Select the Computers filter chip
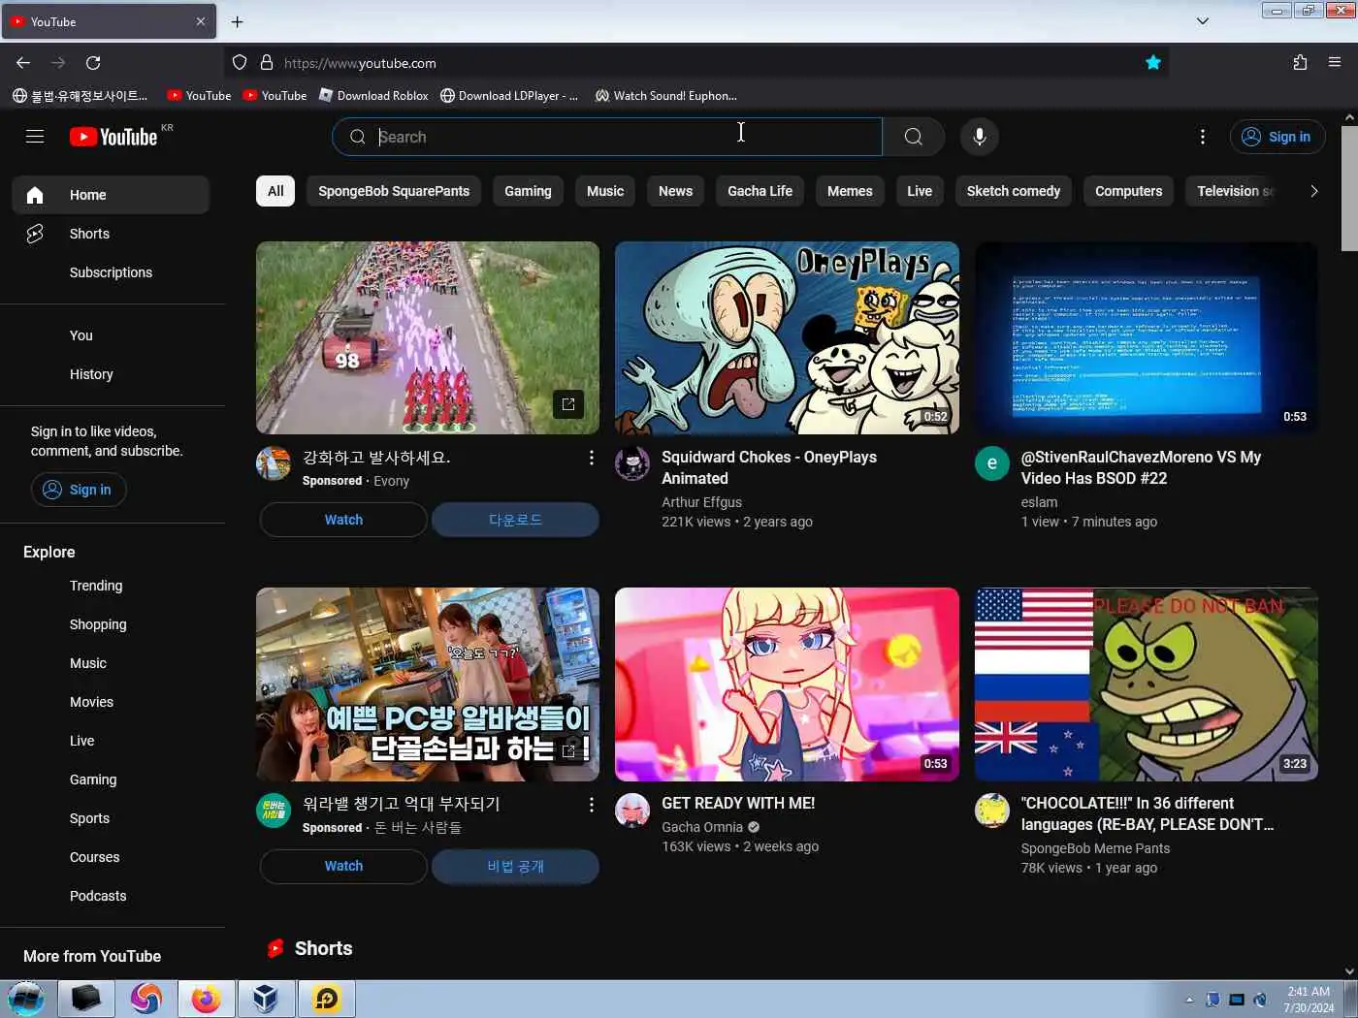This screenshot has height=1018, width=1358. pyautogui.click(x=1128, y=191)
